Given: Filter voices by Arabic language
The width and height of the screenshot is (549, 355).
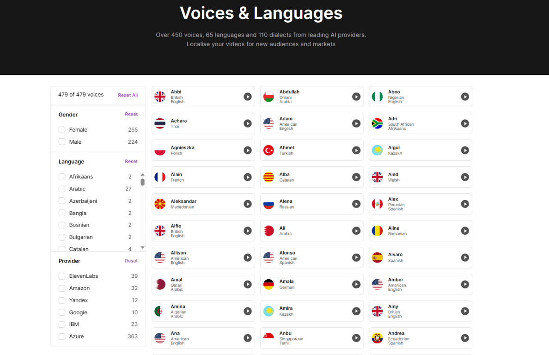Looking at the screenshot, I should click(62, 189).
